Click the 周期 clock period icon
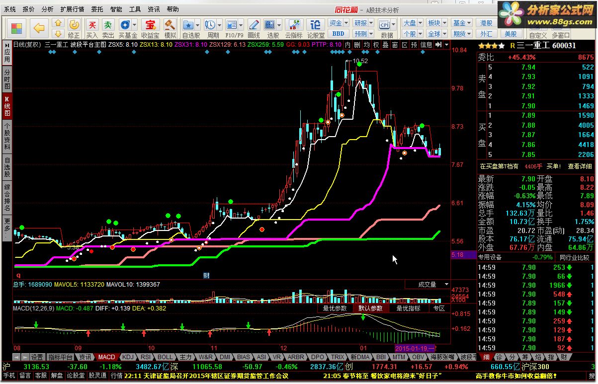The width and height of the screenshot is (598, 384). pyautogui.click(x=210, y=25)
